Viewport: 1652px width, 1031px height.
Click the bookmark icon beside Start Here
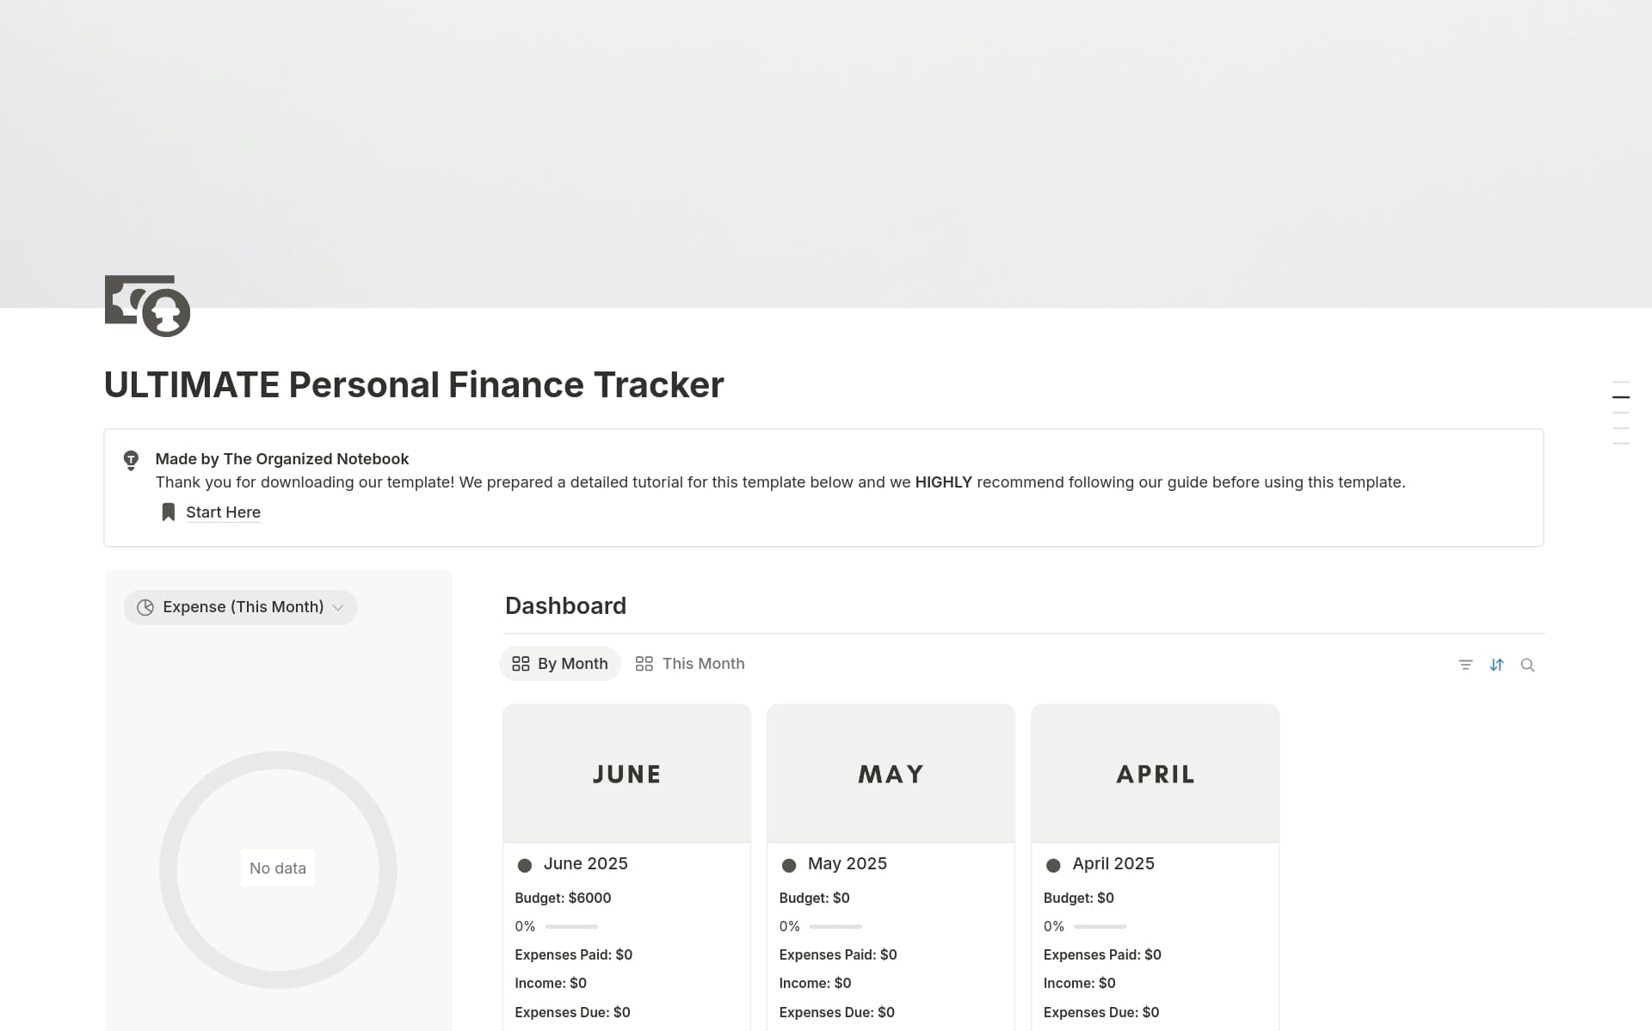[x=169, y=512]
